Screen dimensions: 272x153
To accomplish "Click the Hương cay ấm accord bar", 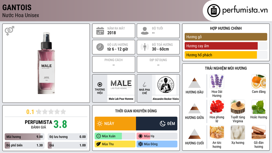I will 226,46.
